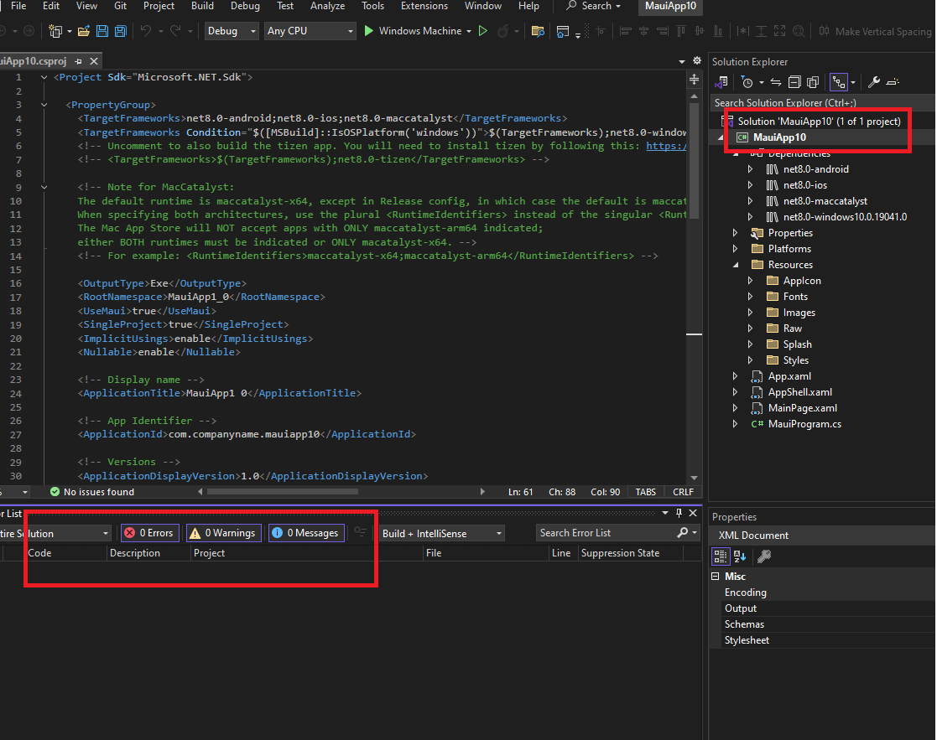Toggle the 0 Messages filter button

305,533
